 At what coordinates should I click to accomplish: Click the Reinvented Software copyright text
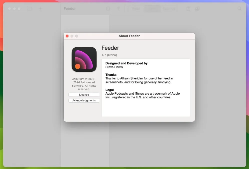click(84, 84)
